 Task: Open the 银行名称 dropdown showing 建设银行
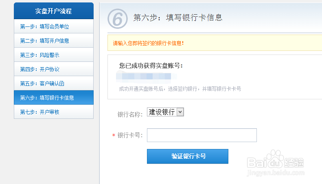(165, 112)
